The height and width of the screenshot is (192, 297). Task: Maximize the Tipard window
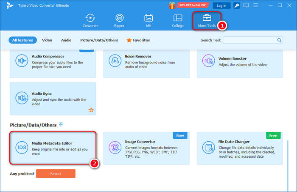[280, 5]
